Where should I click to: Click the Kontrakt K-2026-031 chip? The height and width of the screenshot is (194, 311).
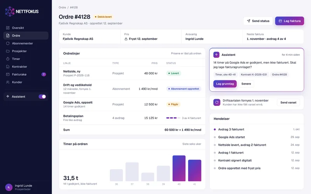[x=254, y=74]
